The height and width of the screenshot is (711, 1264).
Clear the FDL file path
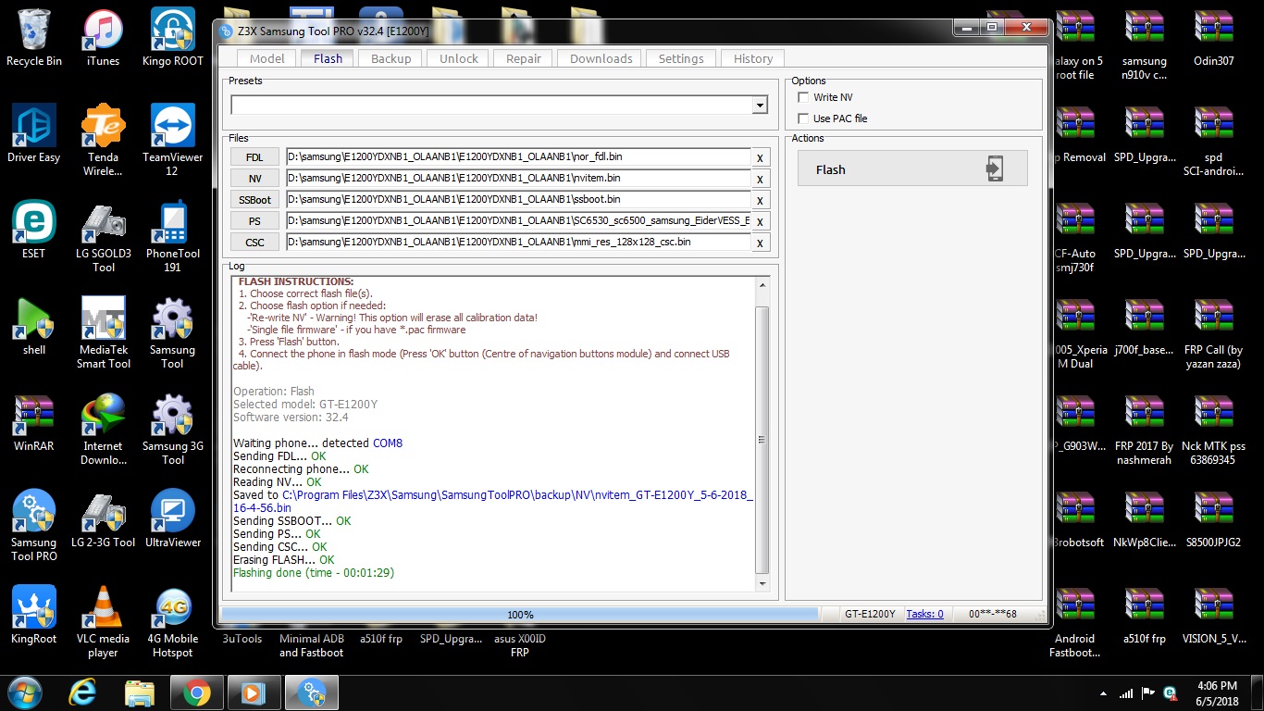click(x=760, y=158)
